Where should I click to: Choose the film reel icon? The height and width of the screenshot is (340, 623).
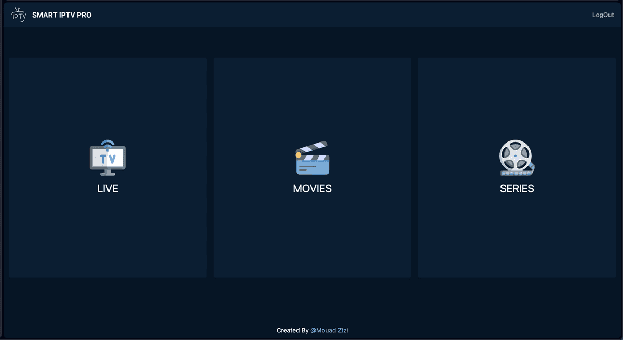[x=517, y=158]
